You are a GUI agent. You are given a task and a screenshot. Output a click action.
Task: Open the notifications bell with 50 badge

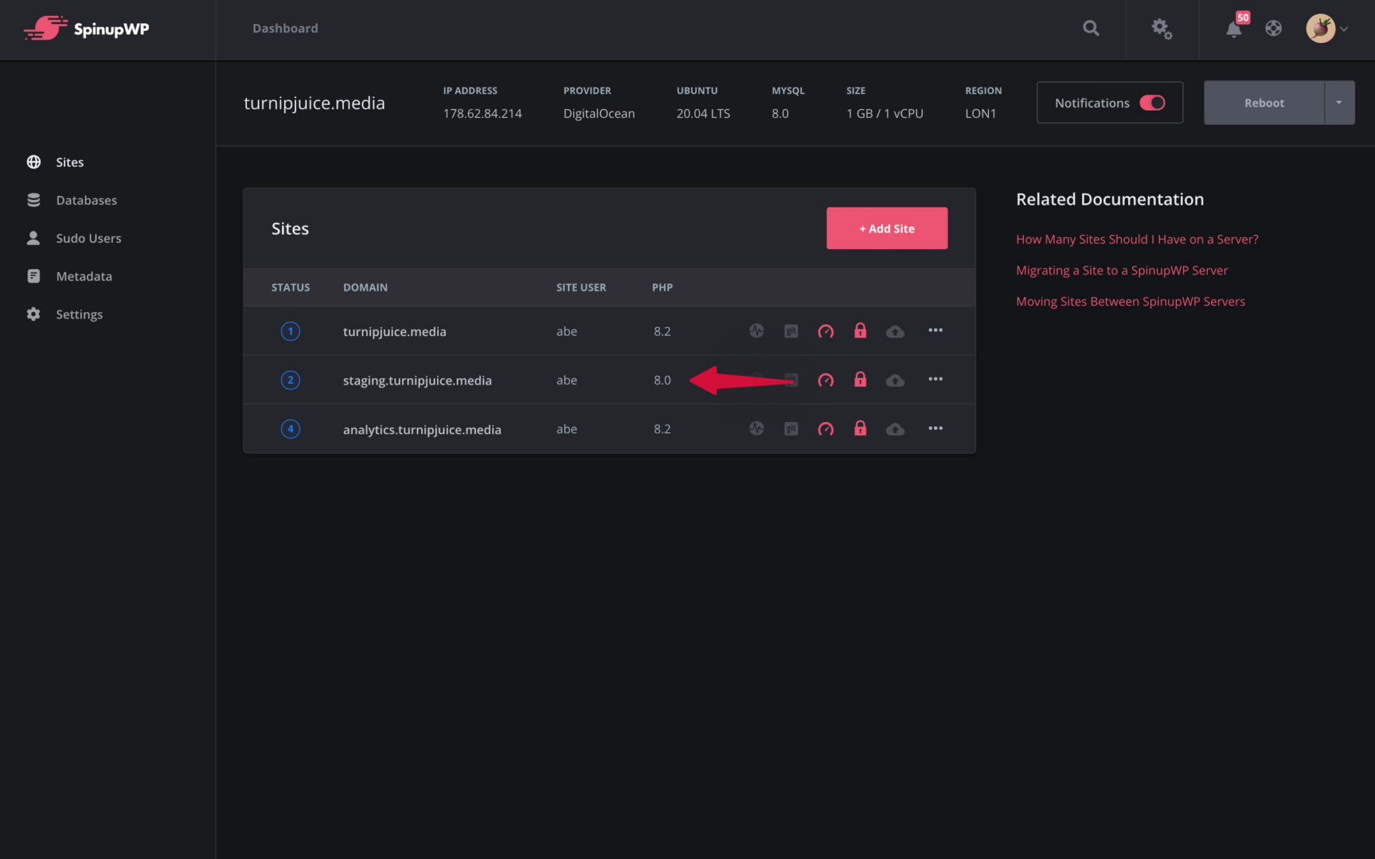pos(1234,29)
